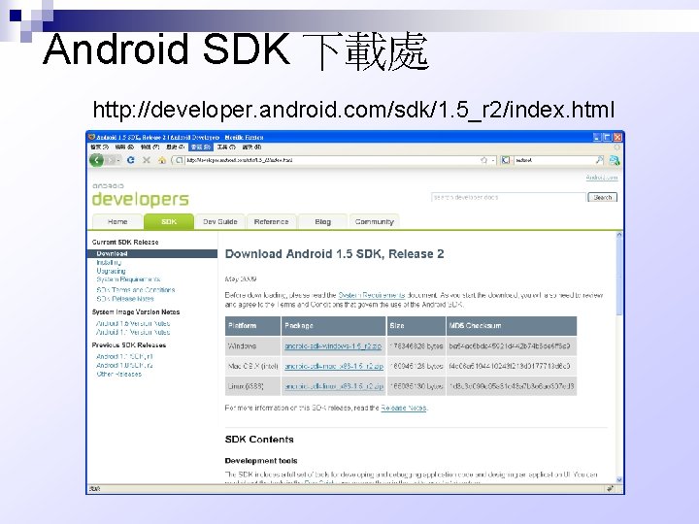Click the Download Android 1.5 SDK heading
Image resolution: width=699 pixels, height=524 pixels.
(x=334, y=254)
